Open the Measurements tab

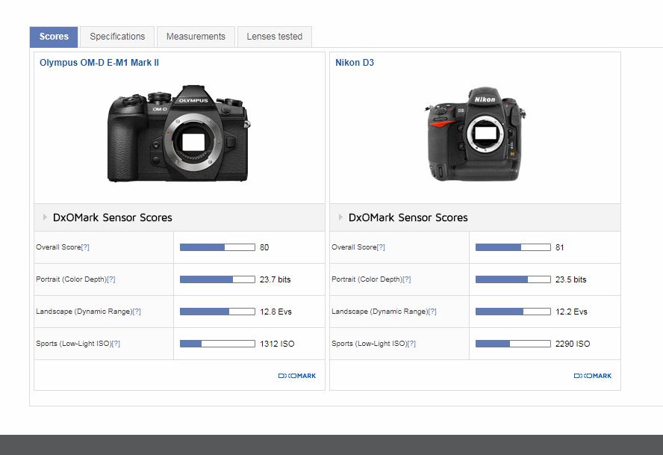click(196, 37)
